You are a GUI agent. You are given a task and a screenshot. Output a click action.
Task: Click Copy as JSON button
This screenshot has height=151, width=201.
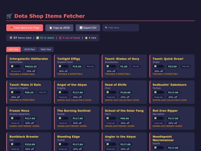pos(59,28)
